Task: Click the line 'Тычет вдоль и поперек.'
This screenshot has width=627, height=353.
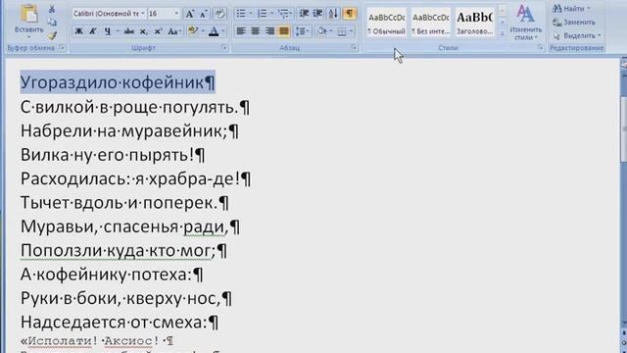Action: 124,203
